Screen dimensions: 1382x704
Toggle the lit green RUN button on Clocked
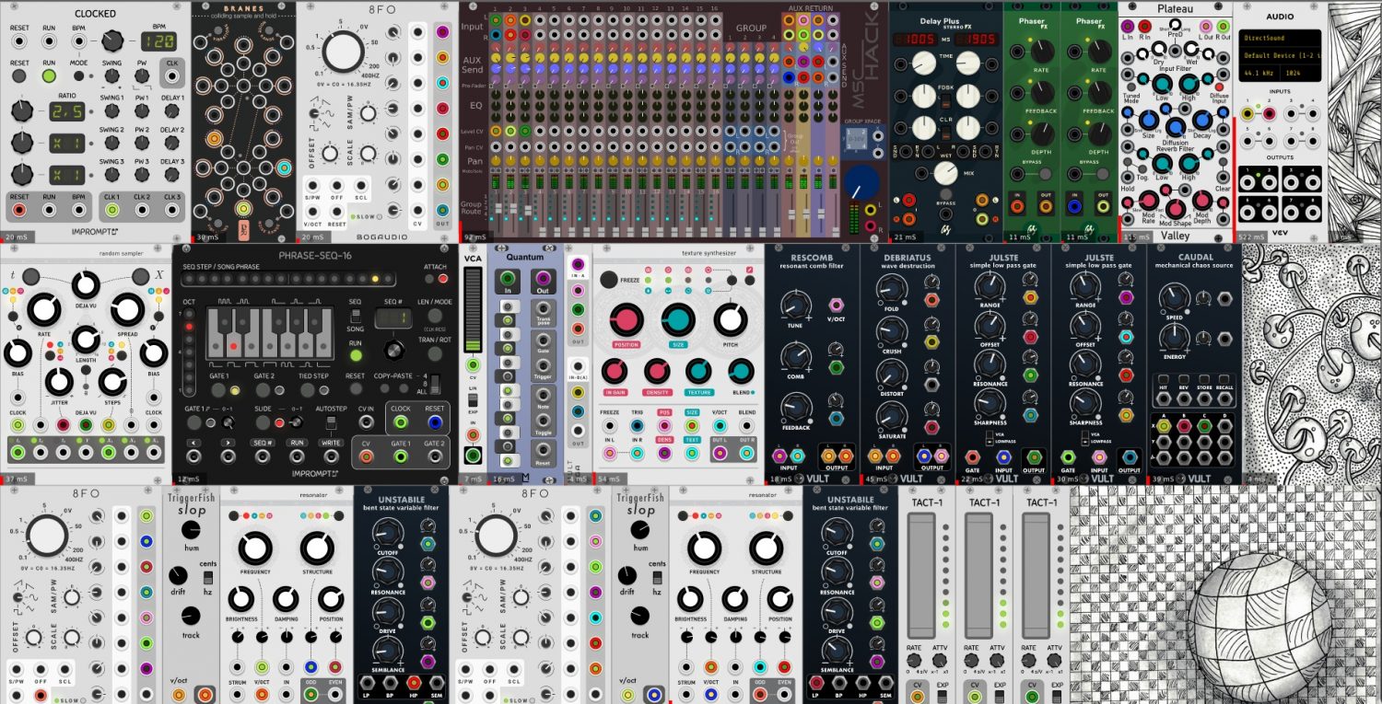(50, 75)
